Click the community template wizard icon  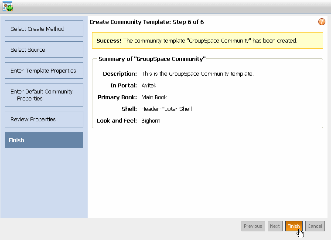pos(7,6)
